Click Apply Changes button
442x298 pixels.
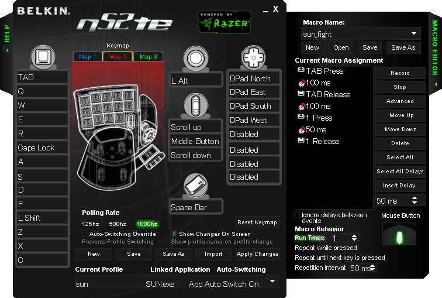coord(258,254)
